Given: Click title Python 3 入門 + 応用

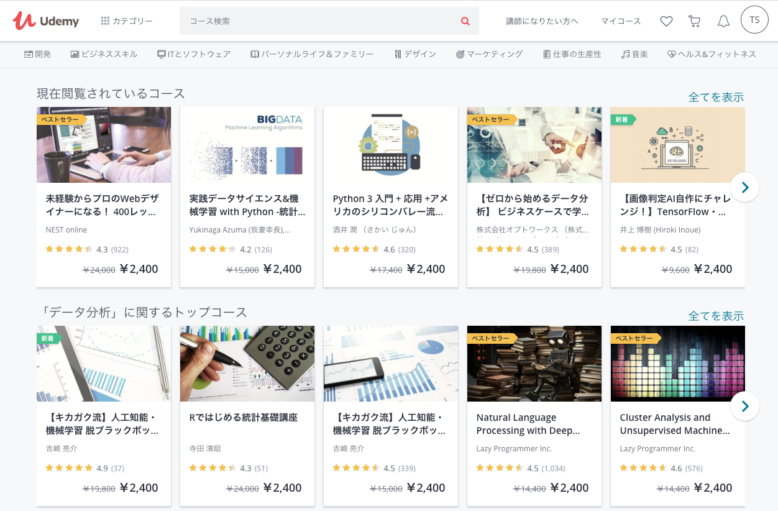Looking at the screenshot, I should coord(390,205).
